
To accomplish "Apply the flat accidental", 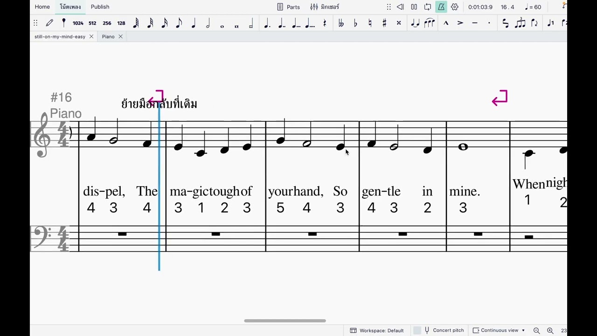I will 355,23.
